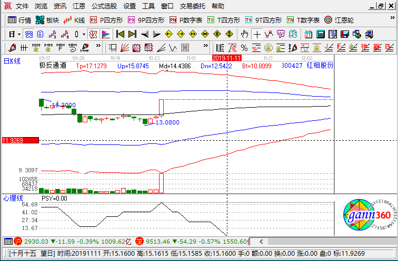
Task: Select the red polyline drawing tool
Action: click(x=269, y=34)
